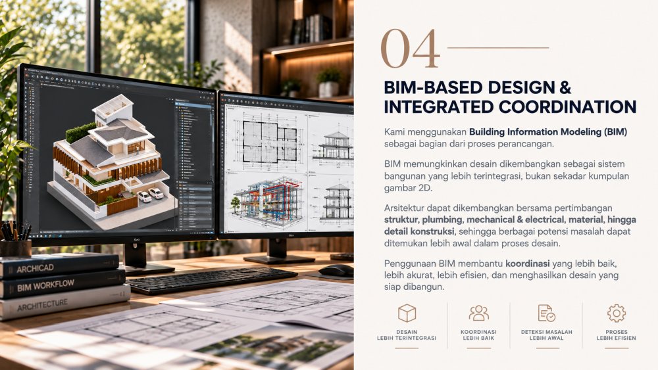Viewport: 658px width, 370px height.
Task: Click the gear icon for Proses Lebih Efisien
Action: coord(616,313)
